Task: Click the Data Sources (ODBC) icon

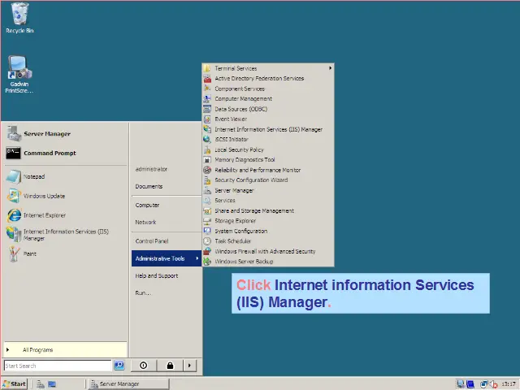Action: pos(207,109)
